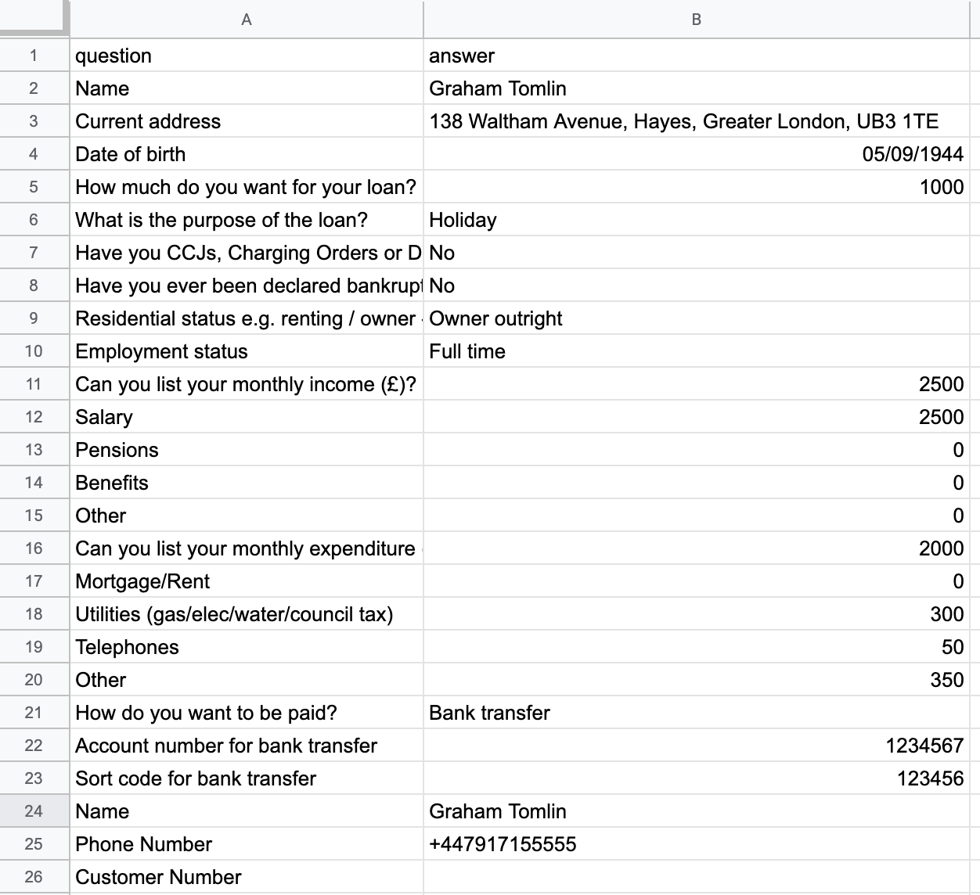
Task: Click account number cell 1234567
Action: tap(696, 746)
